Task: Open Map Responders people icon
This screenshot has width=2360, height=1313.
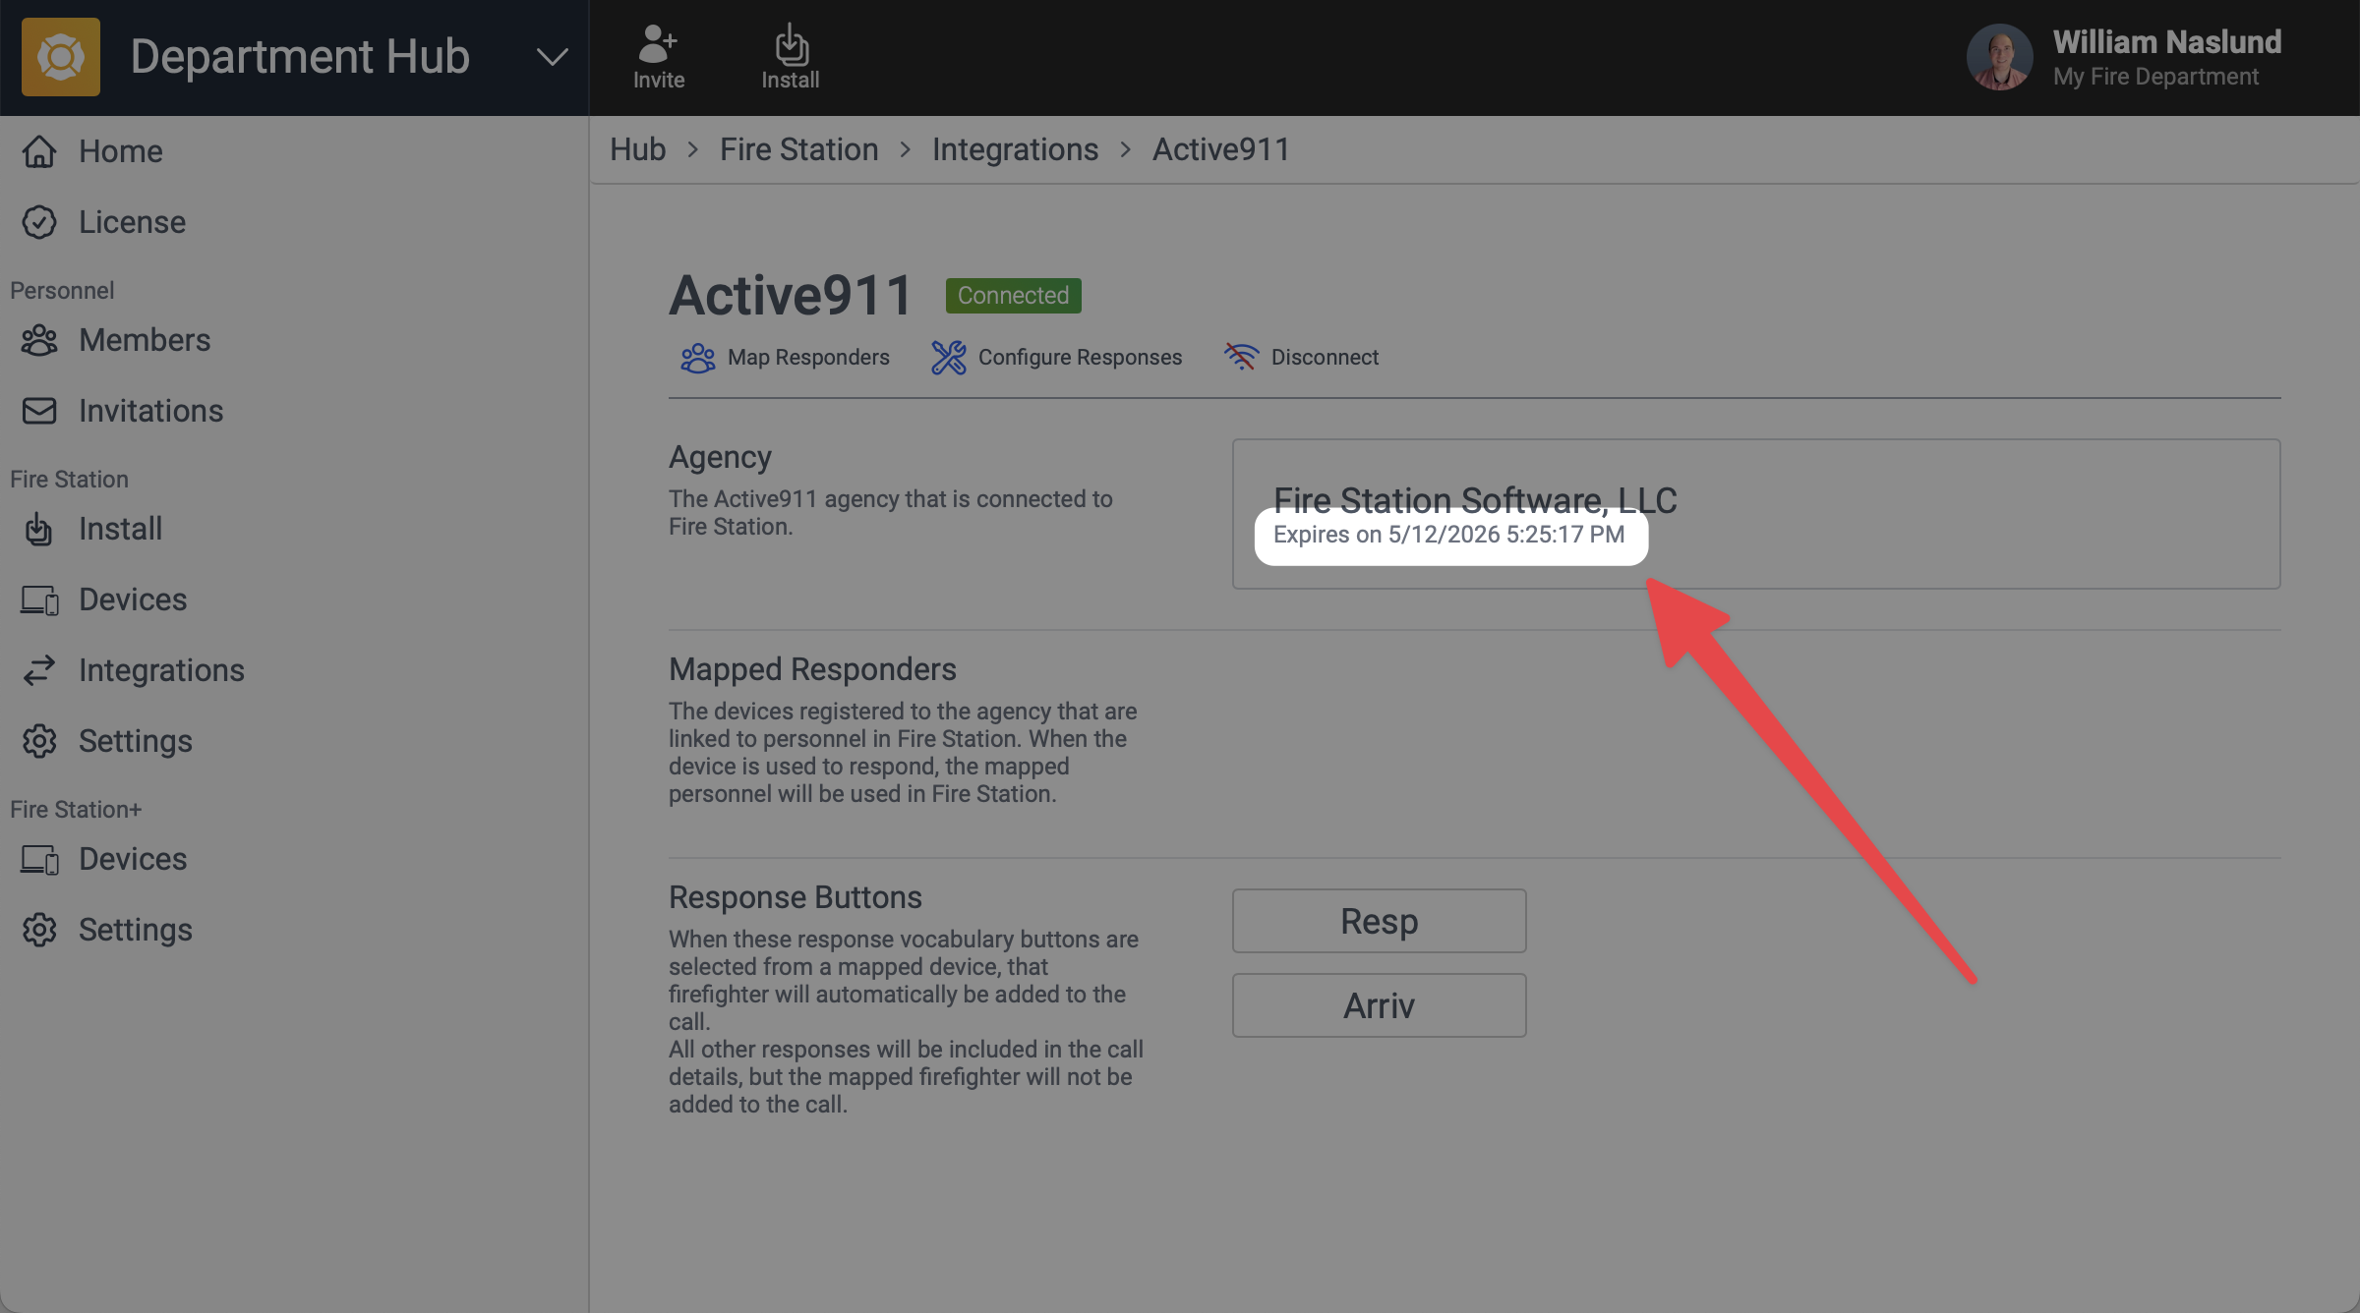Action: click(698, 358)
